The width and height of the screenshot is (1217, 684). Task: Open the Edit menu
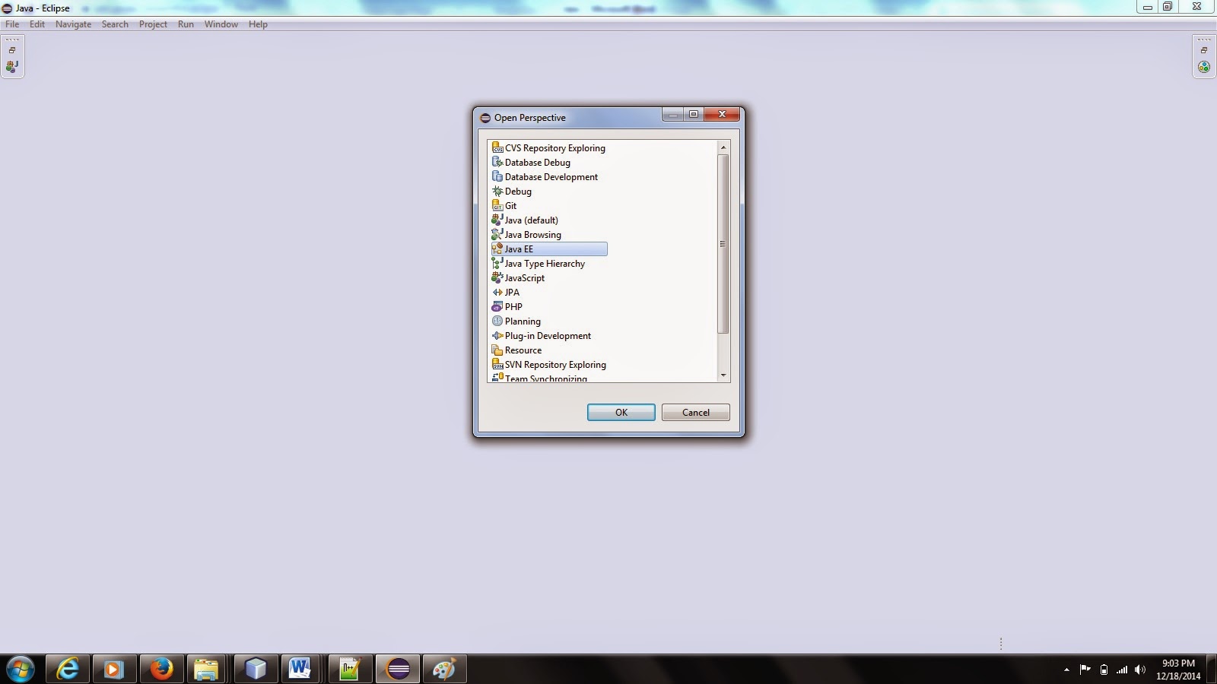coord(37,24)
